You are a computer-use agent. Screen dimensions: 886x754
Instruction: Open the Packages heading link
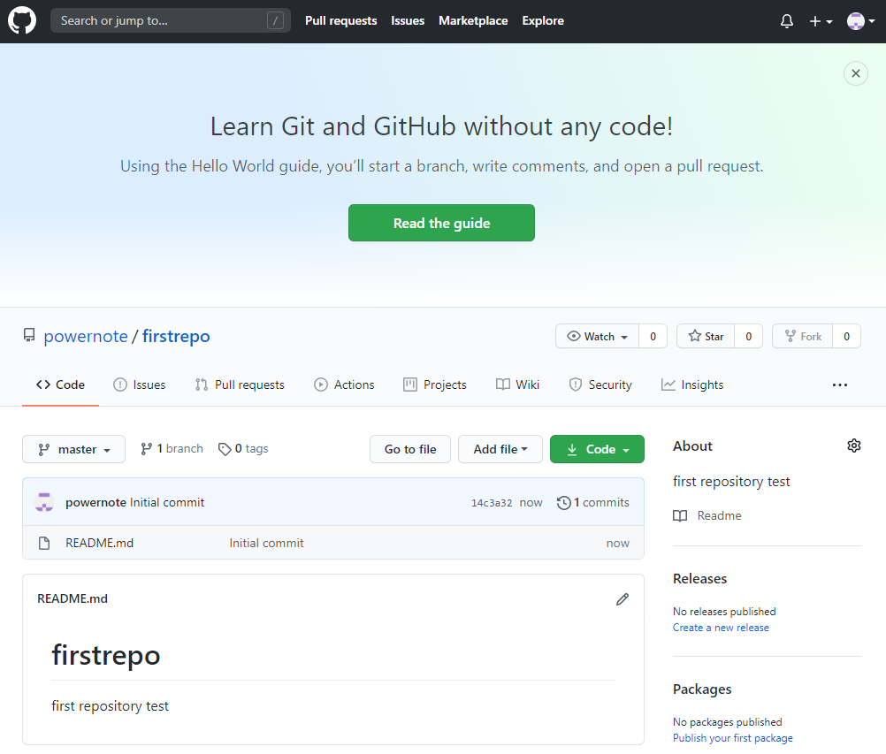click(702, 689)
